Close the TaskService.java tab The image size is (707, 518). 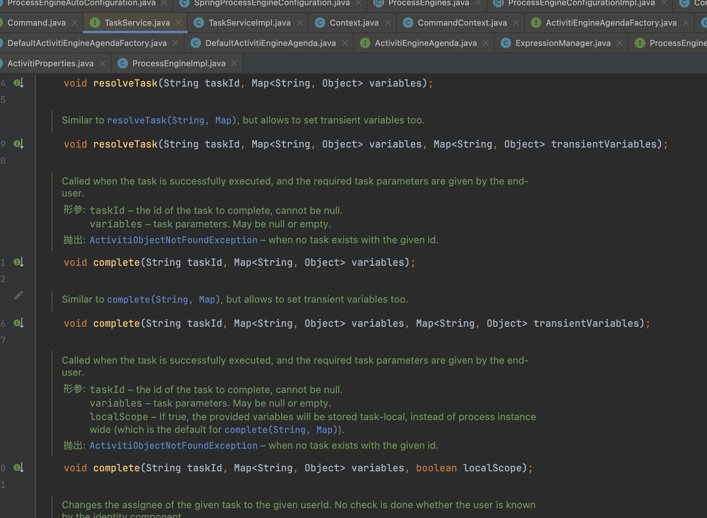[178, 23]
